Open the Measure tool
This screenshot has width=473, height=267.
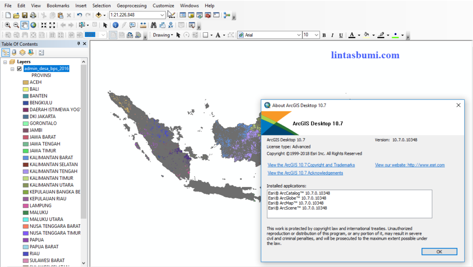[x=143, y=24]
